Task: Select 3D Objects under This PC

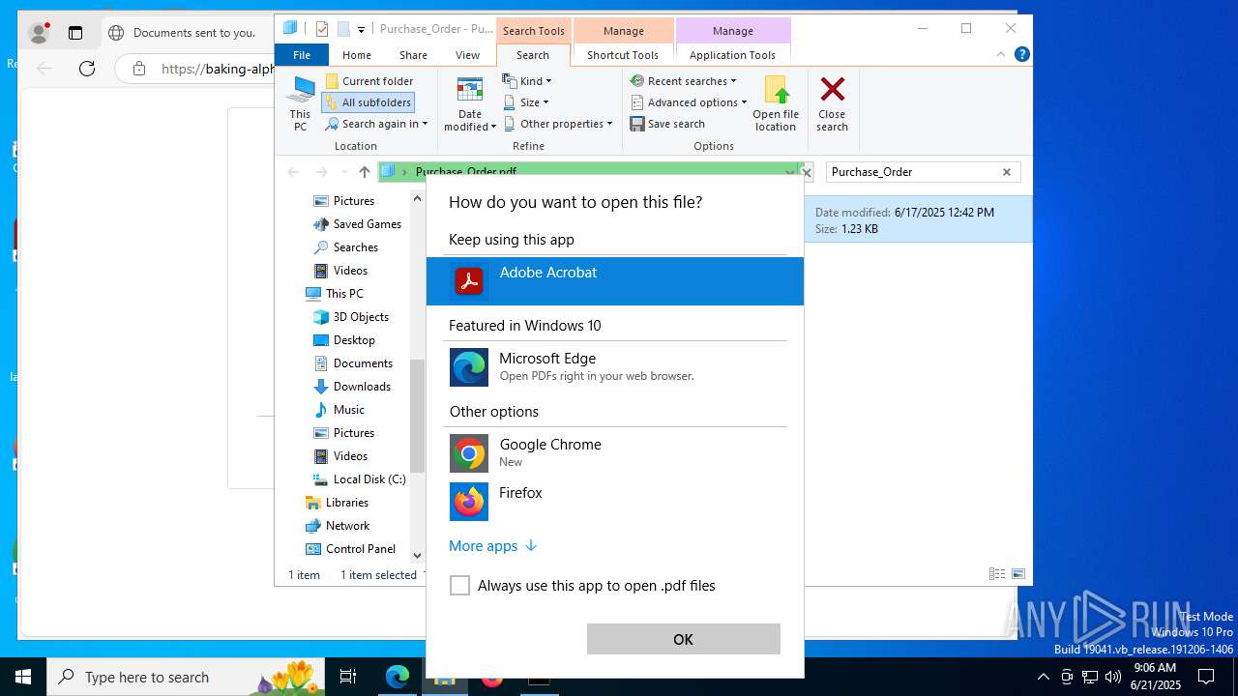Action: coord(361,317)
